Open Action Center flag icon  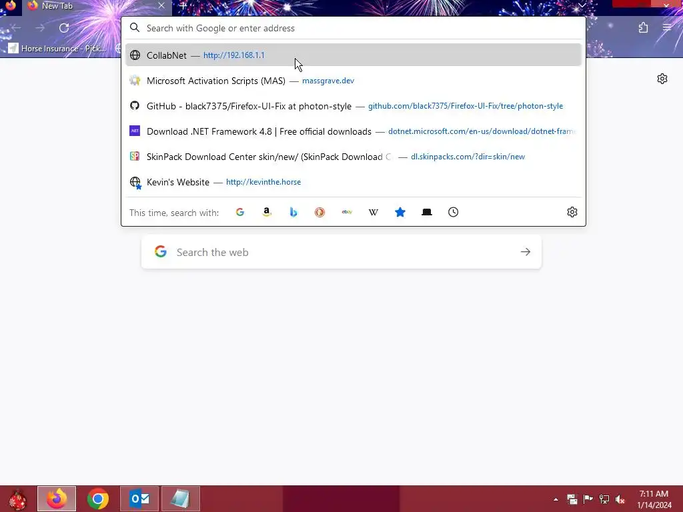[588, 499]
